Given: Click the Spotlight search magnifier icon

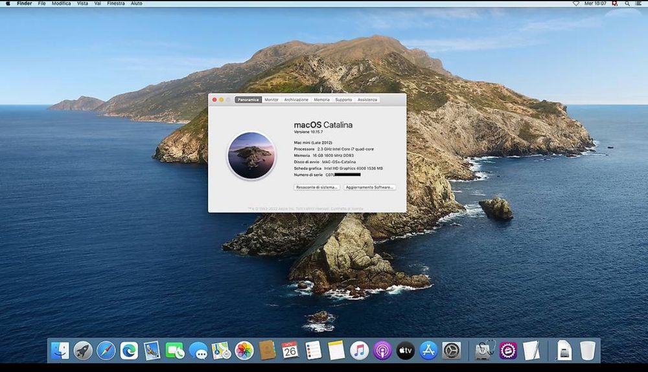Looking at the screenshot, I should click(x=627, y=3).
